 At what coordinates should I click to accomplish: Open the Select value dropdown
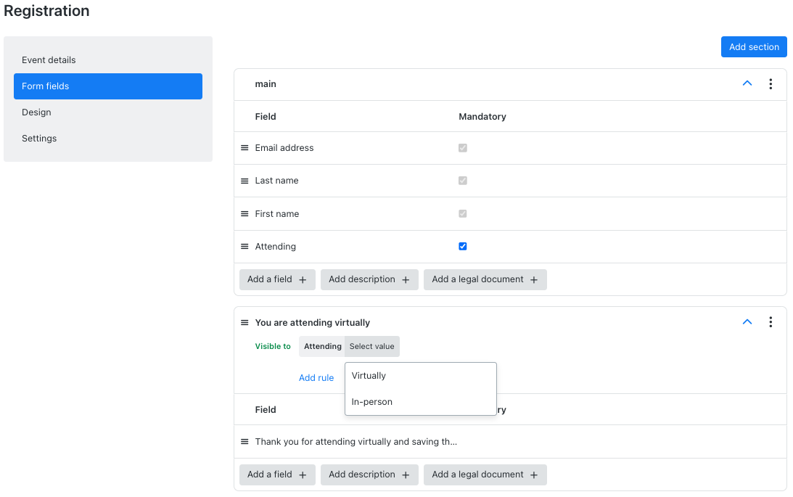(371, 346)
